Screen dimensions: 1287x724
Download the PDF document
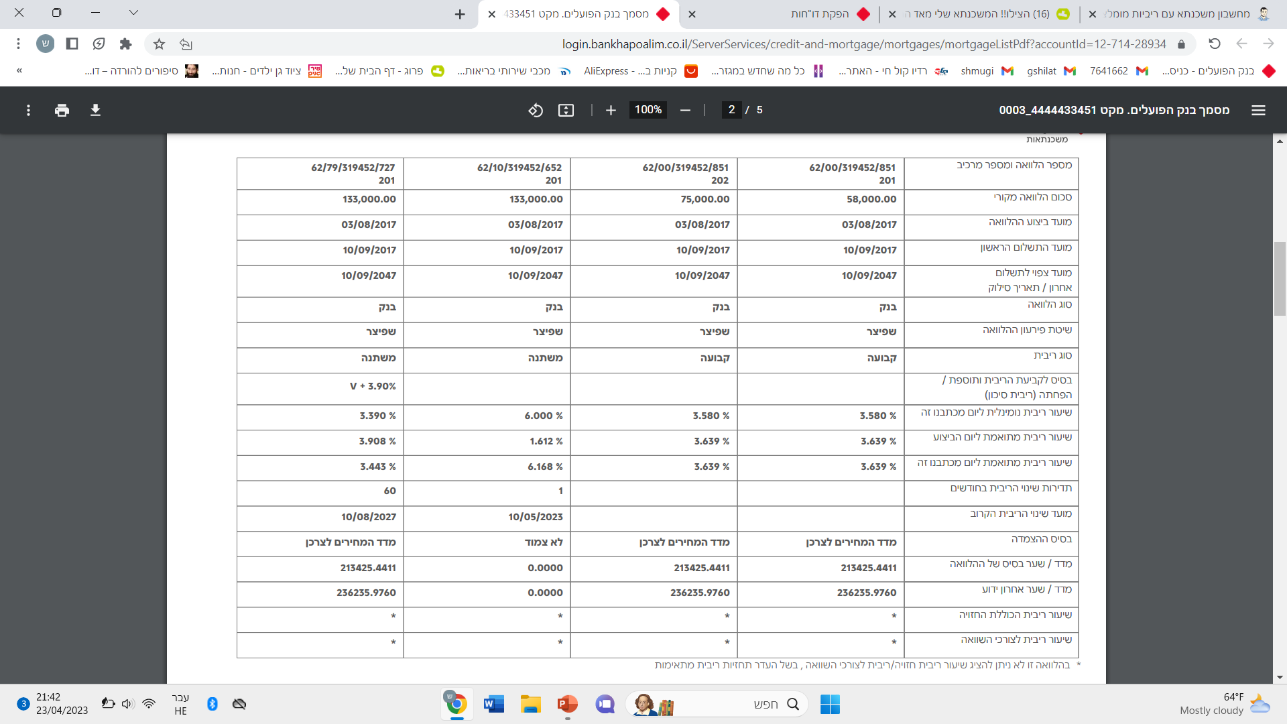[95, 110]
